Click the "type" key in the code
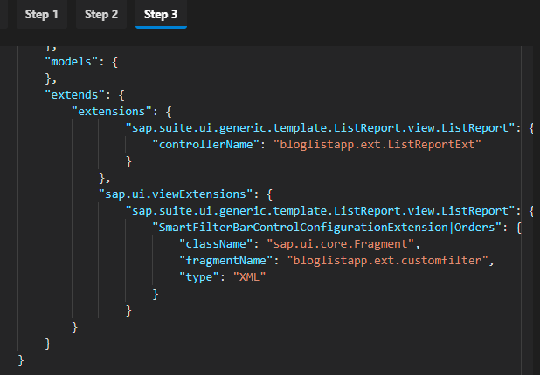 [x=199, y=277]
